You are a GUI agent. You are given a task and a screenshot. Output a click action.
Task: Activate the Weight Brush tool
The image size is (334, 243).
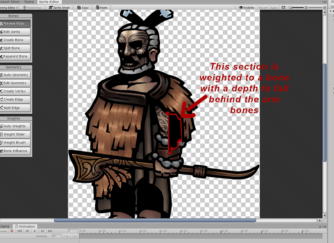pyautogui.click(x=14, y=142)
